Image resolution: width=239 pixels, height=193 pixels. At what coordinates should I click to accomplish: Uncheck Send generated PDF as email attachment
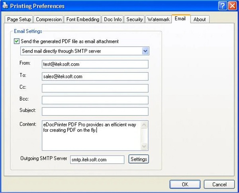[17, 41]
